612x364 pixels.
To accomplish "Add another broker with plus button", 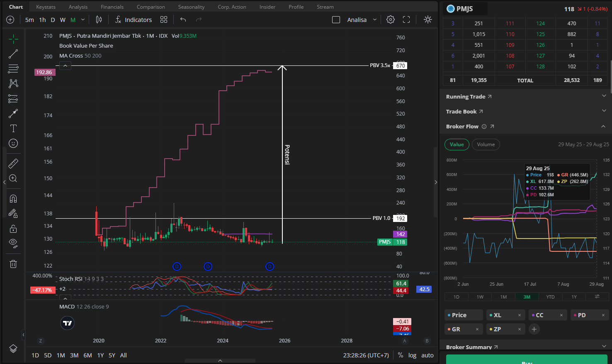I will click(x=534, y=329).
